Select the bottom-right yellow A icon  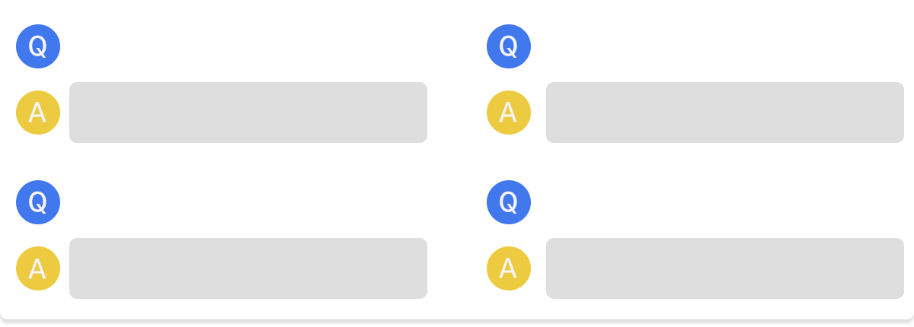click(509, 268)
